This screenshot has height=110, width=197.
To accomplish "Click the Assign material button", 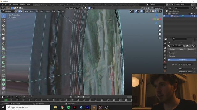I will (172, 49).
